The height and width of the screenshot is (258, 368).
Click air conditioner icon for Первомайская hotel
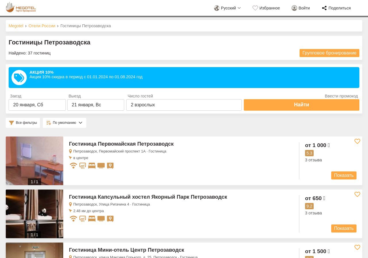click(x=83, y=166)
